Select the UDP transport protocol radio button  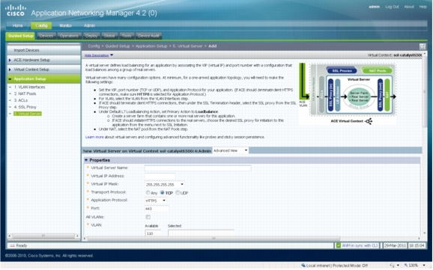pos(178,192)
